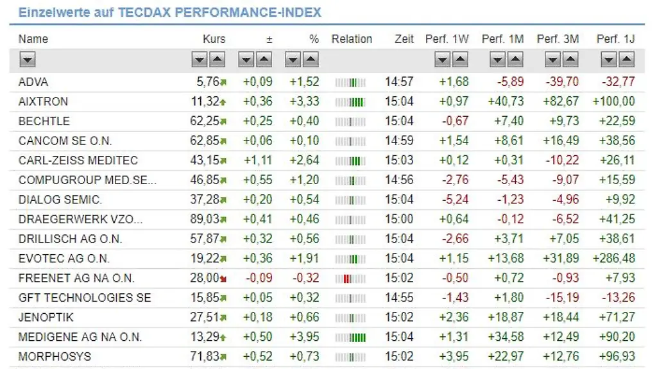Sort Perf. 1W column ascending
Image resolution: width=657 pixels, height=369 pixels.
460,60
